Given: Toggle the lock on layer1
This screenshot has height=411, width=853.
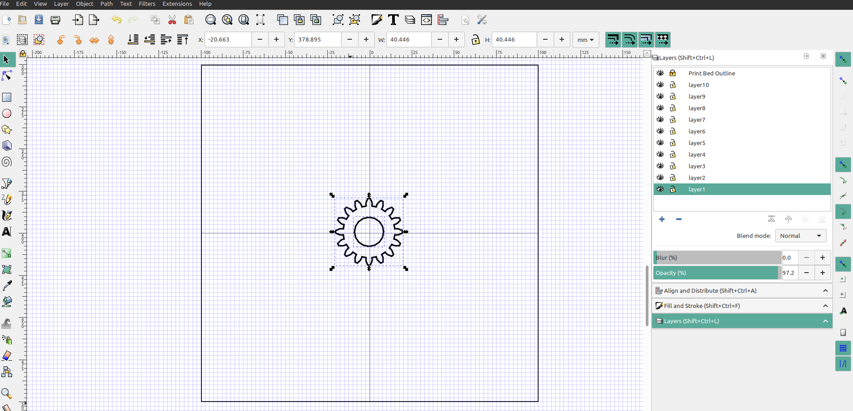Looking at the screenshot, I should click(x=673, y=189).
